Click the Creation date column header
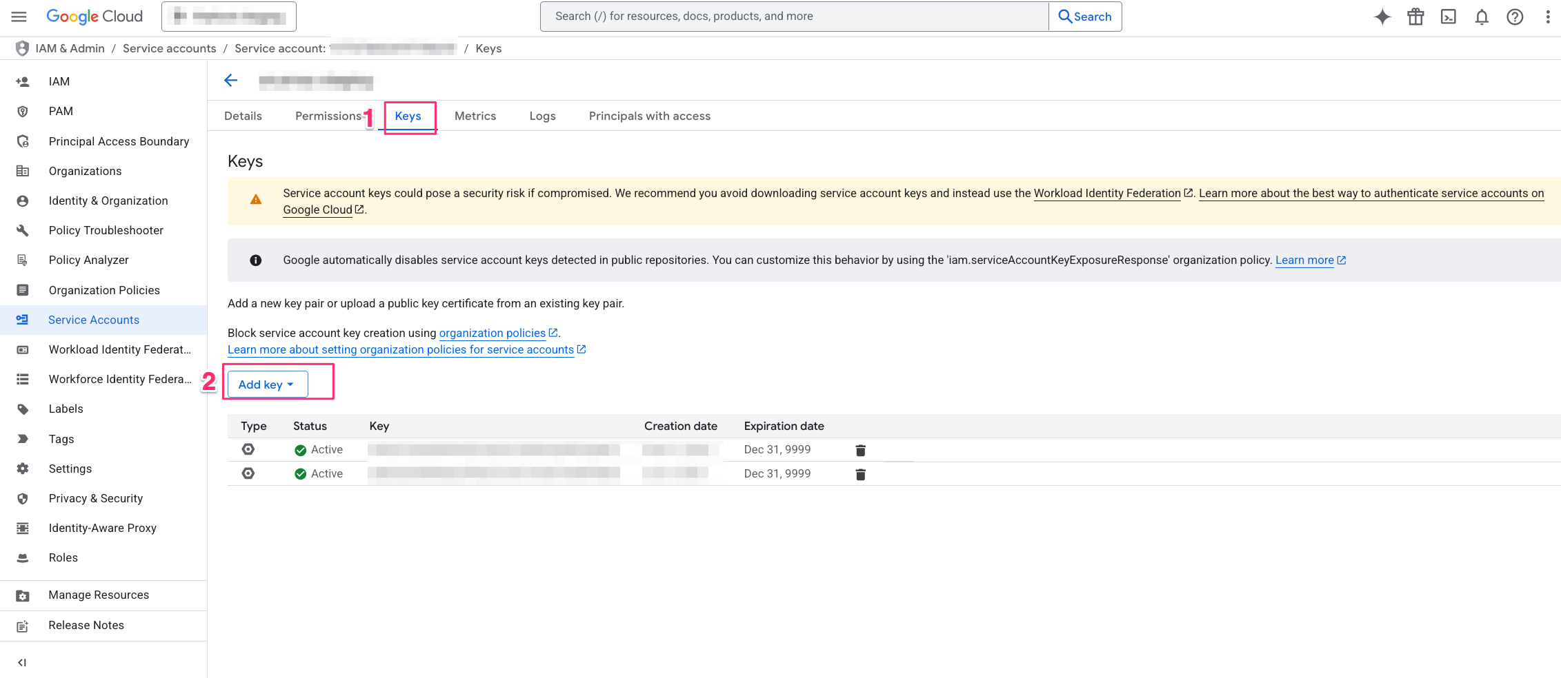This screenshot has width=1561, height=678. pyautogui.click(x=681, y=426)
